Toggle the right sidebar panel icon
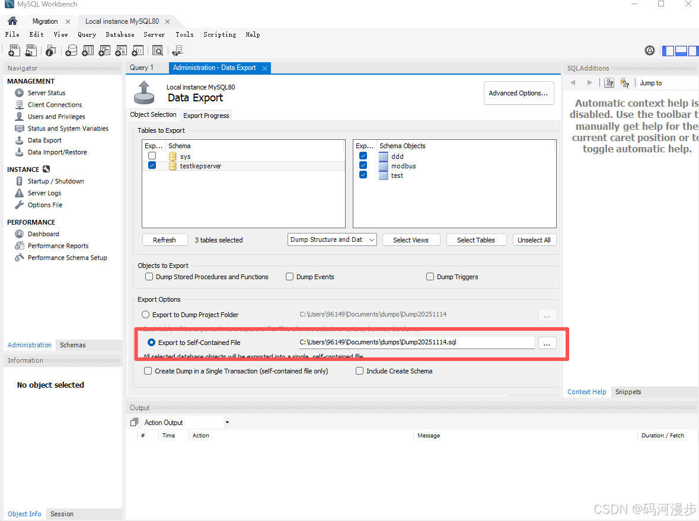699x521 pixels. coord(693,51)
